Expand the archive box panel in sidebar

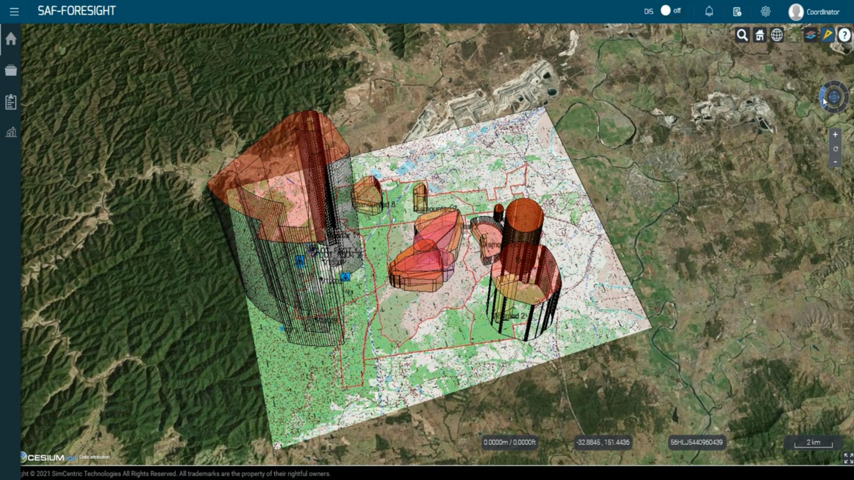11,70
